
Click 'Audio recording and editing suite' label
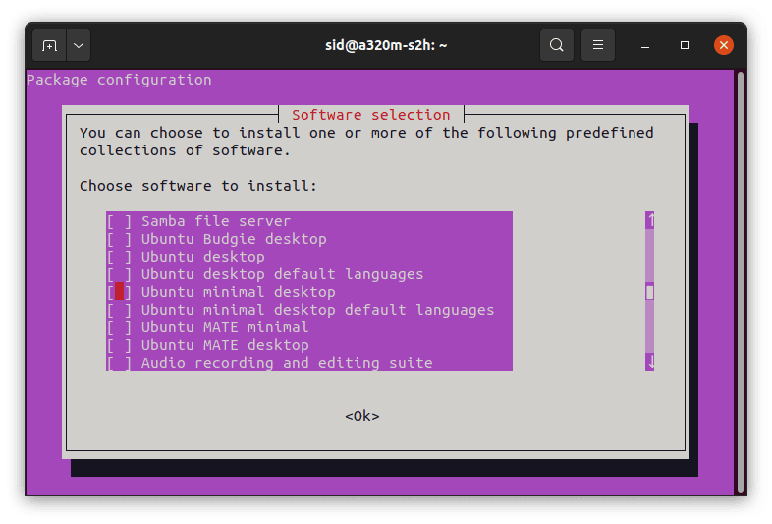pos(287,364)
